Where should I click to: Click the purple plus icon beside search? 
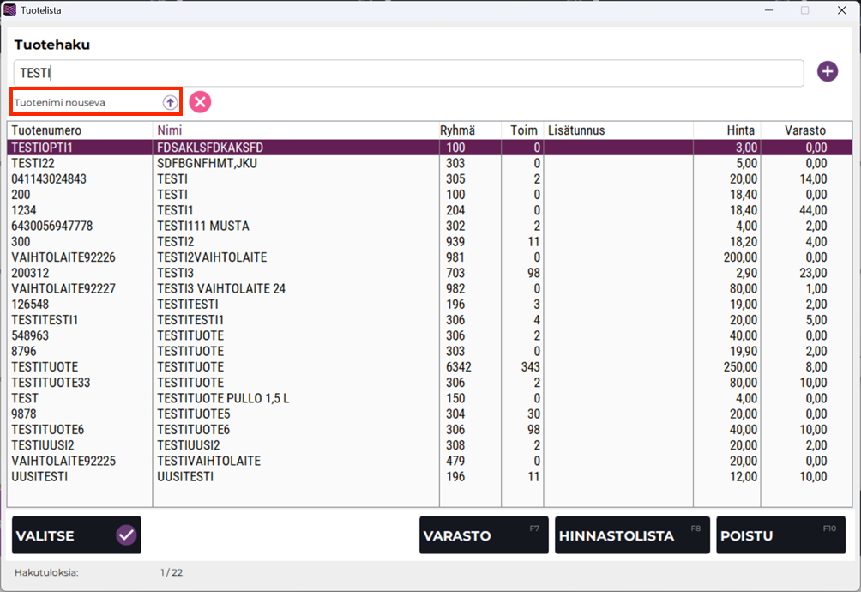click(x=827, y=72)
